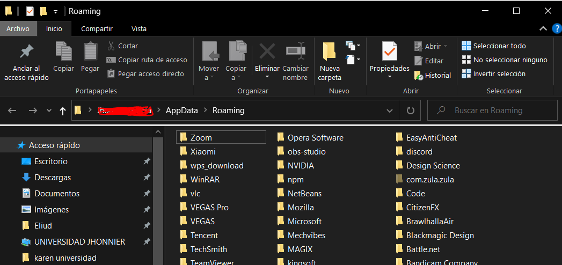Unpin Imágenes from quick access

(146, 210)
